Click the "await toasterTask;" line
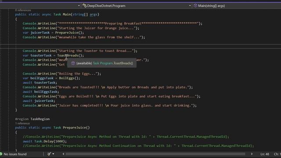 pos(40,83)
